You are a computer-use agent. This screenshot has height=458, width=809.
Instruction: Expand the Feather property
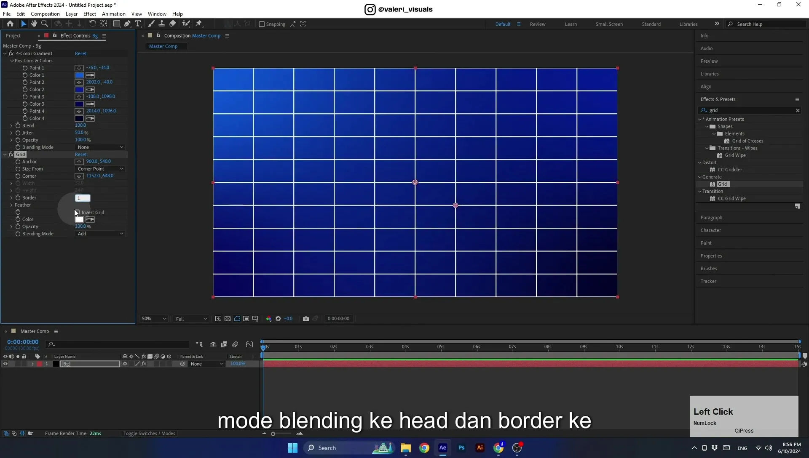(x=11, y=205)
